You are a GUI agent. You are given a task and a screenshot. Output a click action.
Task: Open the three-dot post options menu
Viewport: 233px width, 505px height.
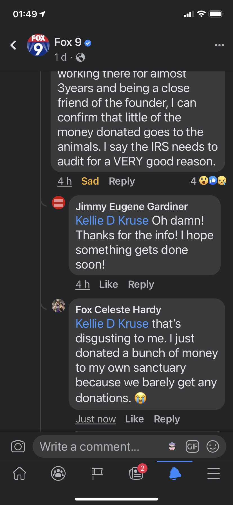(x=219, y=45)
